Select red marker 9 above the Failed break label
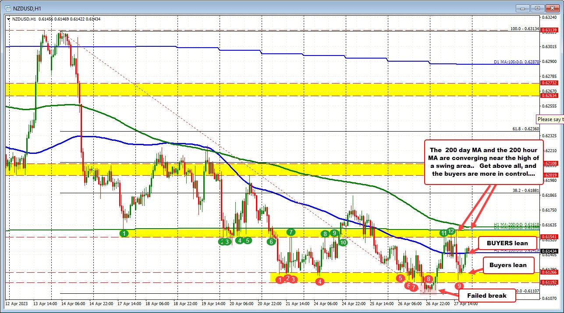Screen dimensions: 564x313 458,285
